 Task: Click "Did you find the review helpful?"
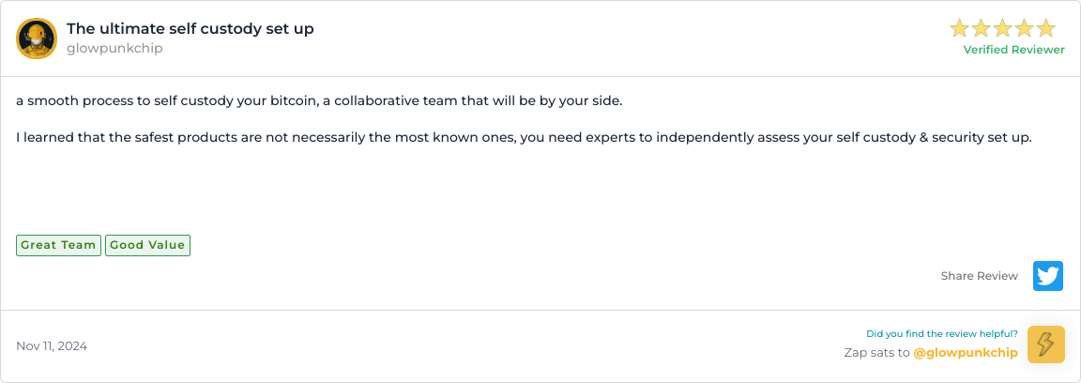click(941, 333)
